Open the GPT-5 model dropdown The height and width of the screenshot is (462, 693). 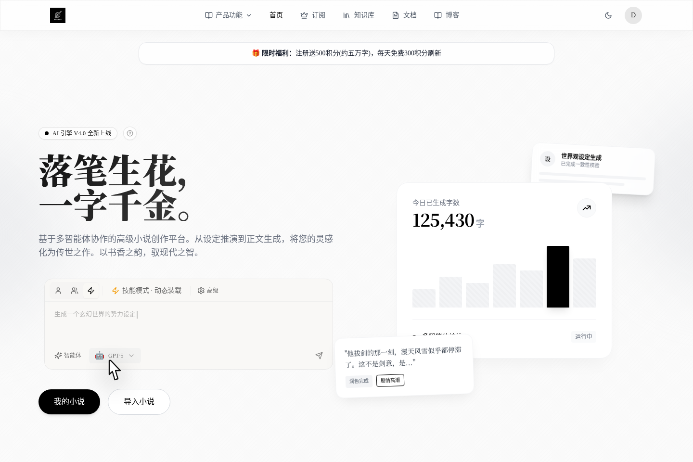[x=115, y=356]
